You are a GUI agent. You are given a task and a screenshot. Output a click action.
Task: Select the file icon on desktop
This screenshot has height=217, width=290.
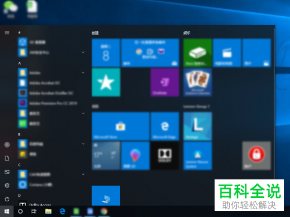tap(32, 9)
